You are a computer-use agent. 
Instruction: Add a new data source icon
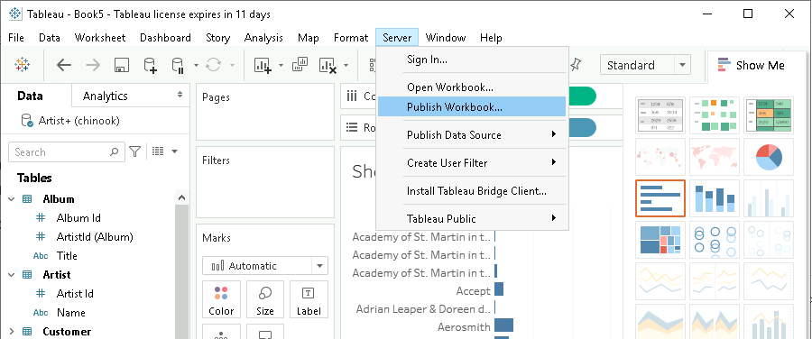pos(150,65)
